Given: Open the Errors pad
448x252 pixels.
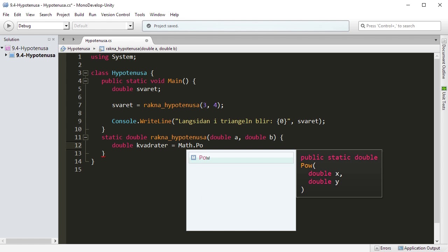Looking at the screenshot, I should tap(383, 248).
